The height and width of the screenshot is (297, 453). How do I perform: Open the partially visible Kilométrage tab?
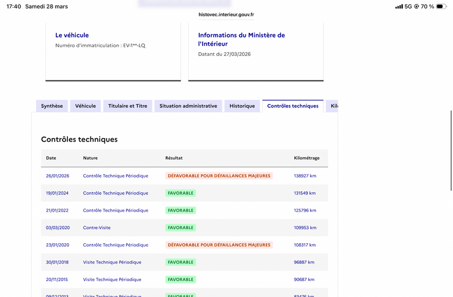click(334, 106)
